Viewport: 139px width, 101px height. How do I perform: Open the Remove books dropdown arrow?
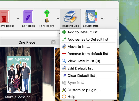point(18,19)
